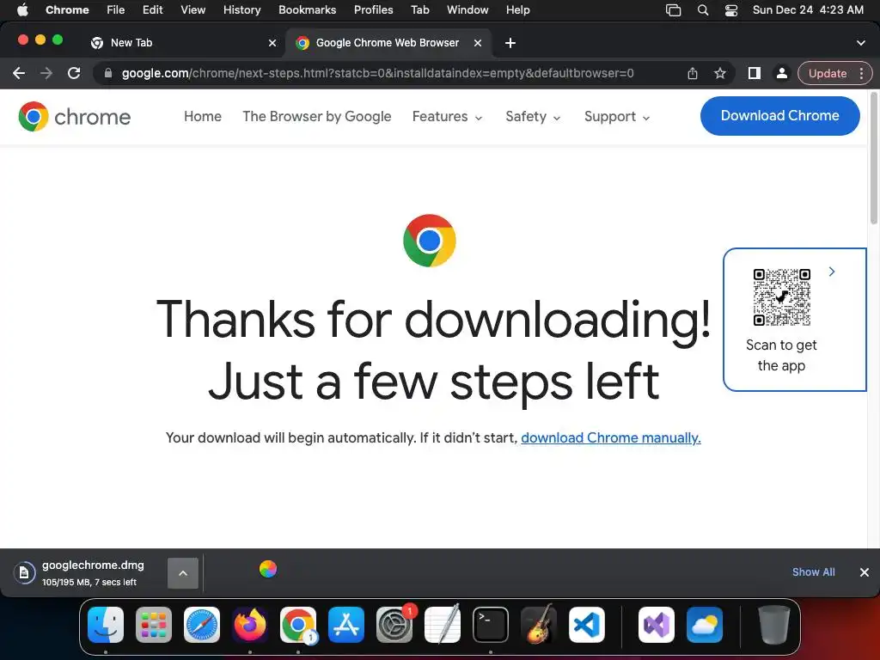Launch Firefox from the dock

click(250, 625)
